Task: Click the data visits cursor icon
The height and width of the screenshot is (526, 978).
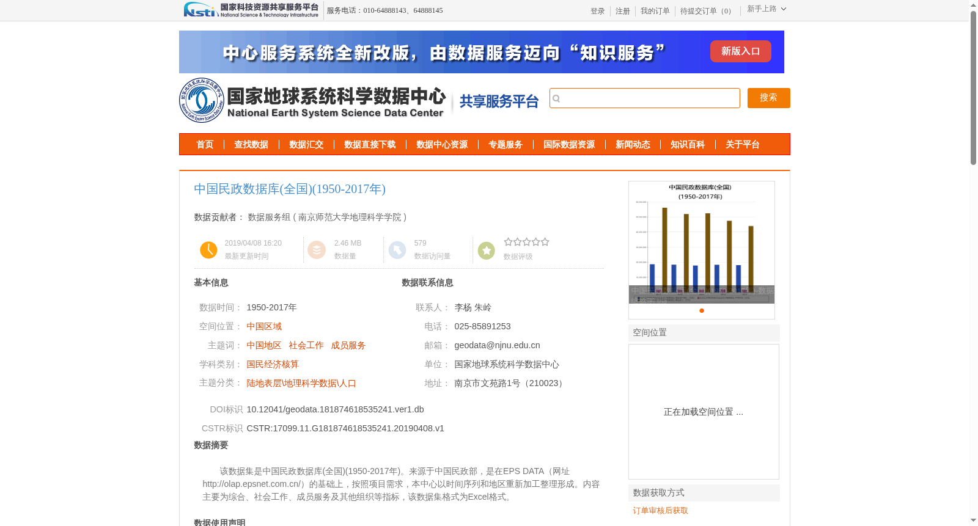Action: pos(397,250)
